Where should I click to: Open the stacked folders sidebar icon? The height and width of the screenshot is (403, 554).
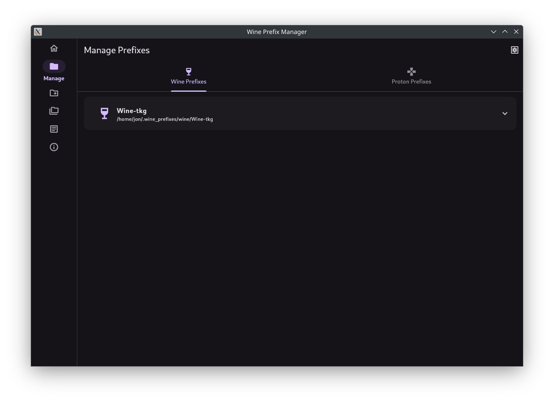coord(54,111)
